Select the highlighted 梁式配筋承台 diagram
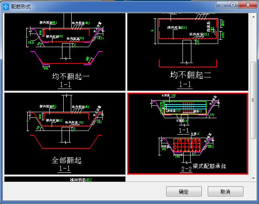The height and width of the screenshot is (204, 259). 187,134
